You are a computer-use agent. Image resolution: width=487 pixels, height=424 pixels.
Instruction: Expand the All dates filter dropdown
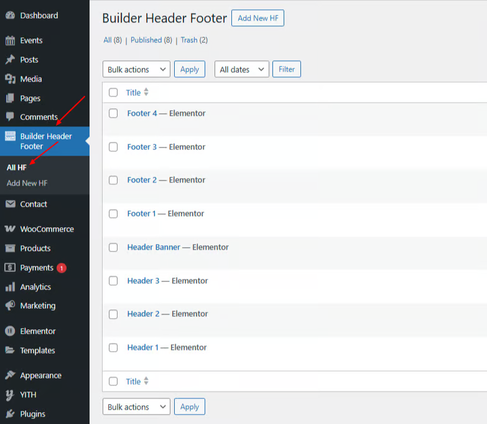pos(241,70)
